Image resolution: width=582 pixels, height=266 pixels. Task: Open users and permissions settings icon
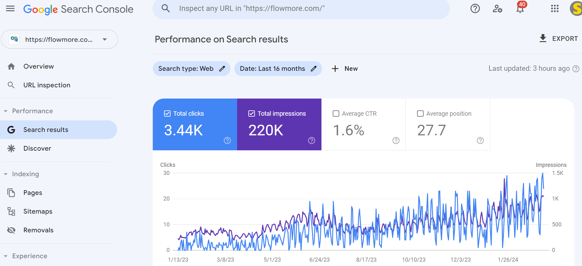tap(497, 8)
